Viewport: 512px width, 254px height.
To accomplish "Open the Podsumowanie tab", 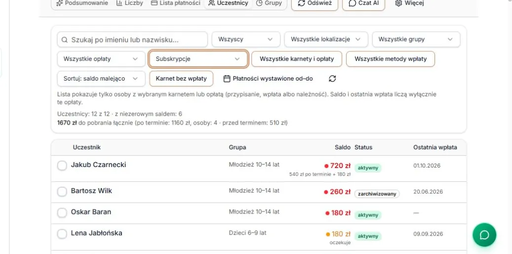I will coord(81,3).
